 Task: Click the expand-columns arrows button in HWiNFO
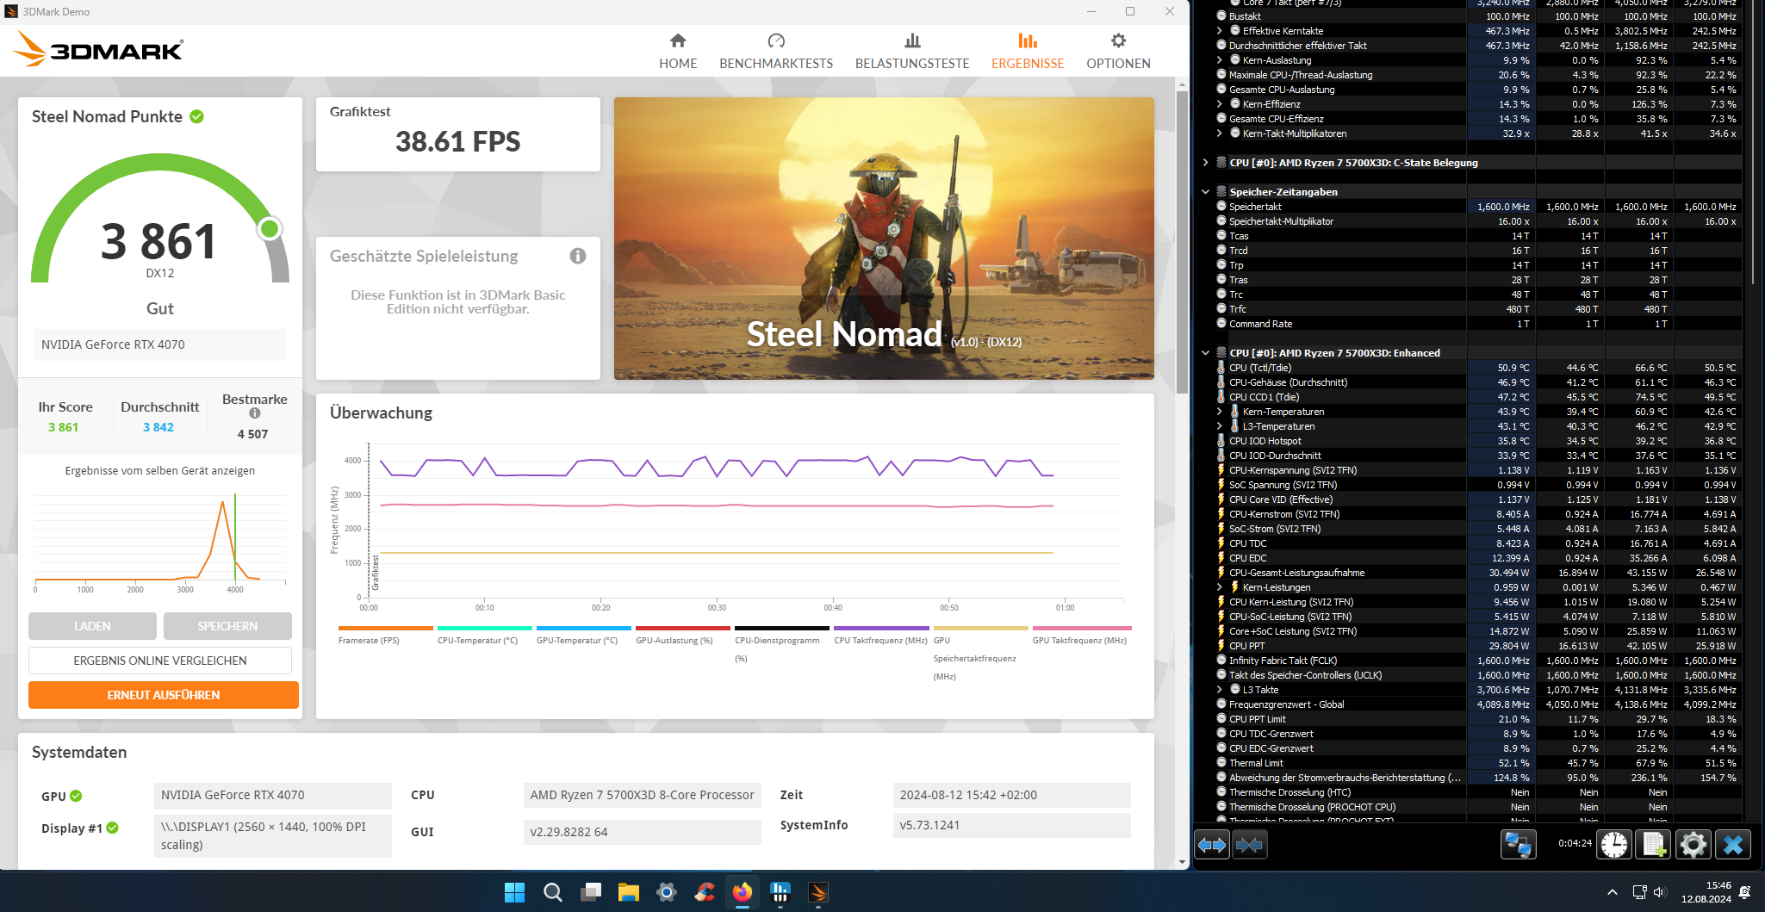point(1211,845)
